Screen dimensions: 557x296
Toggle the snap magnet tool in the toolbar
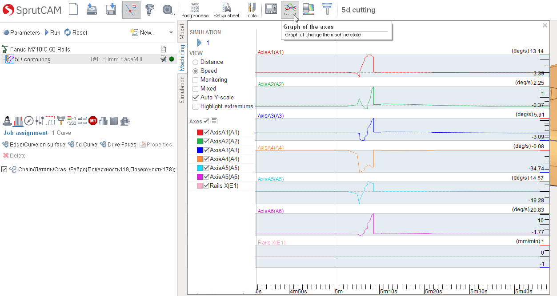pos(131,9)
